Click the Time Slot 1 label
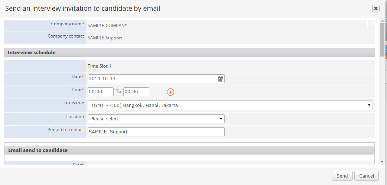The image size is (387, 185). (100, 66)
